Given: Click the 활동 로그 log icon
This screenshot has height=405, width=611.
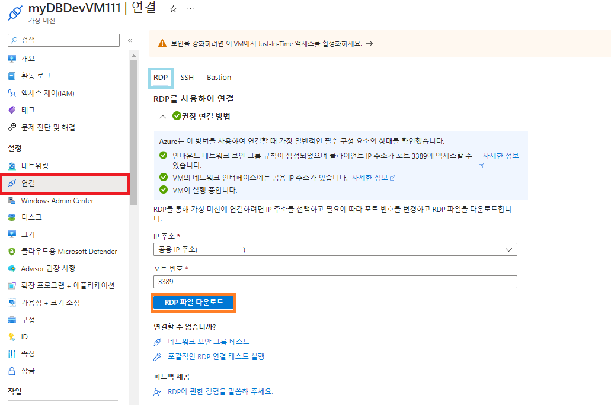Looking at the screenshot, I should [12, 76].
